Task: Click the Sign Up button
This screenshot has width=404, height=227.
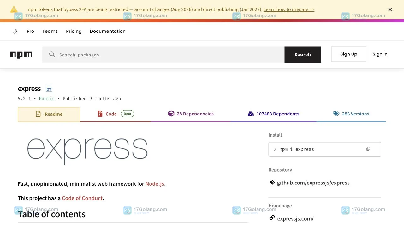Action: (349, 54)
